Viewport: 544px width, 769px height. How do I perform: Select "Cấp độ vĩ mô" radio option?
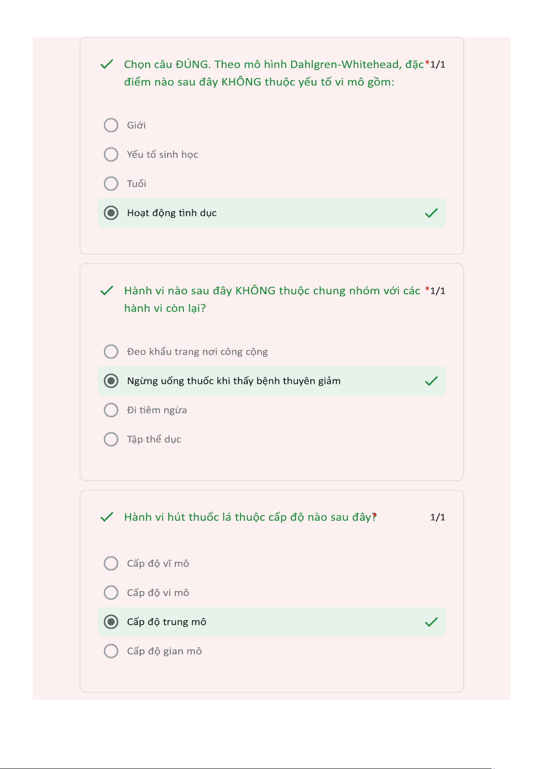[111, 563]
